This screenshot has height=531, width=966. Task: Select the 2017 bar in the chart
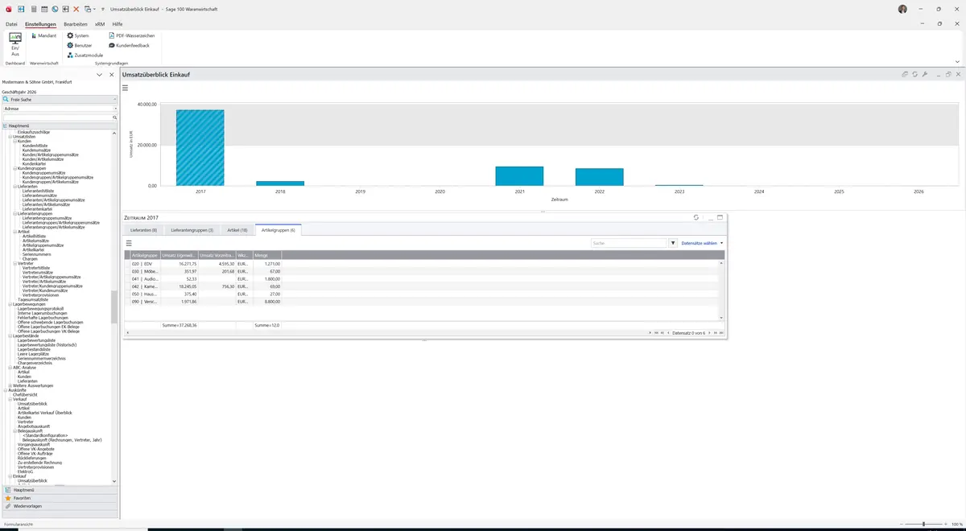pyautogui.click(x=200, y=147)
